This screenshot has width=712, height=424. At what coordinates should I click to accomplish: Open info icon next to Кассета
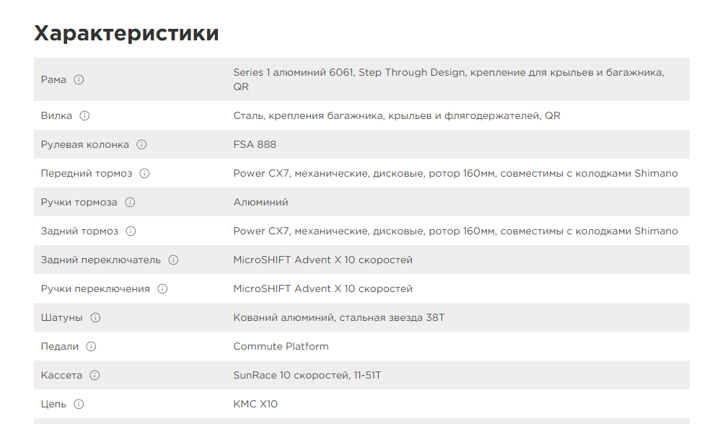(x=95, y=375)
